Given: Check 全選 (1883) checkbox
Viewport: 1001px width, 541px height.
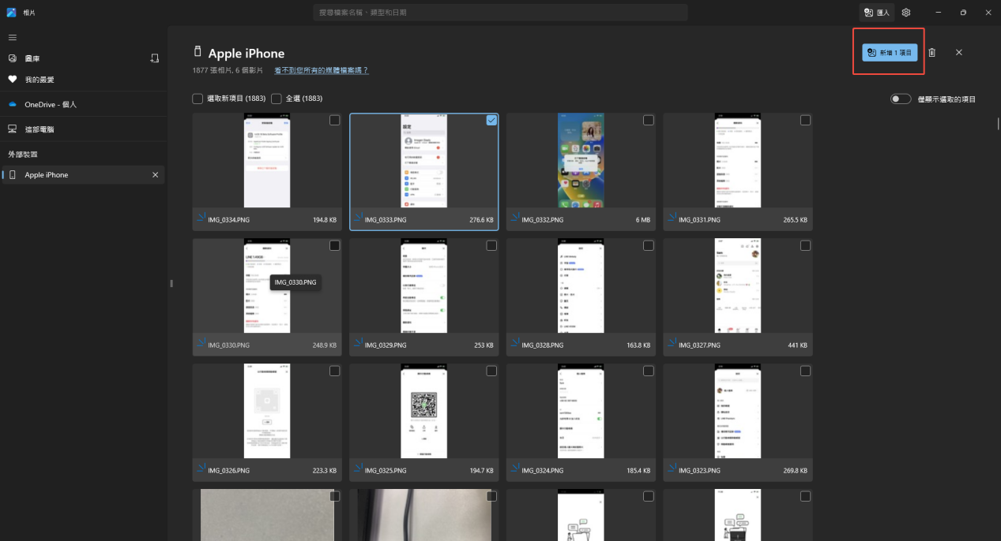Looking at the screenshot, I should 276,99.
